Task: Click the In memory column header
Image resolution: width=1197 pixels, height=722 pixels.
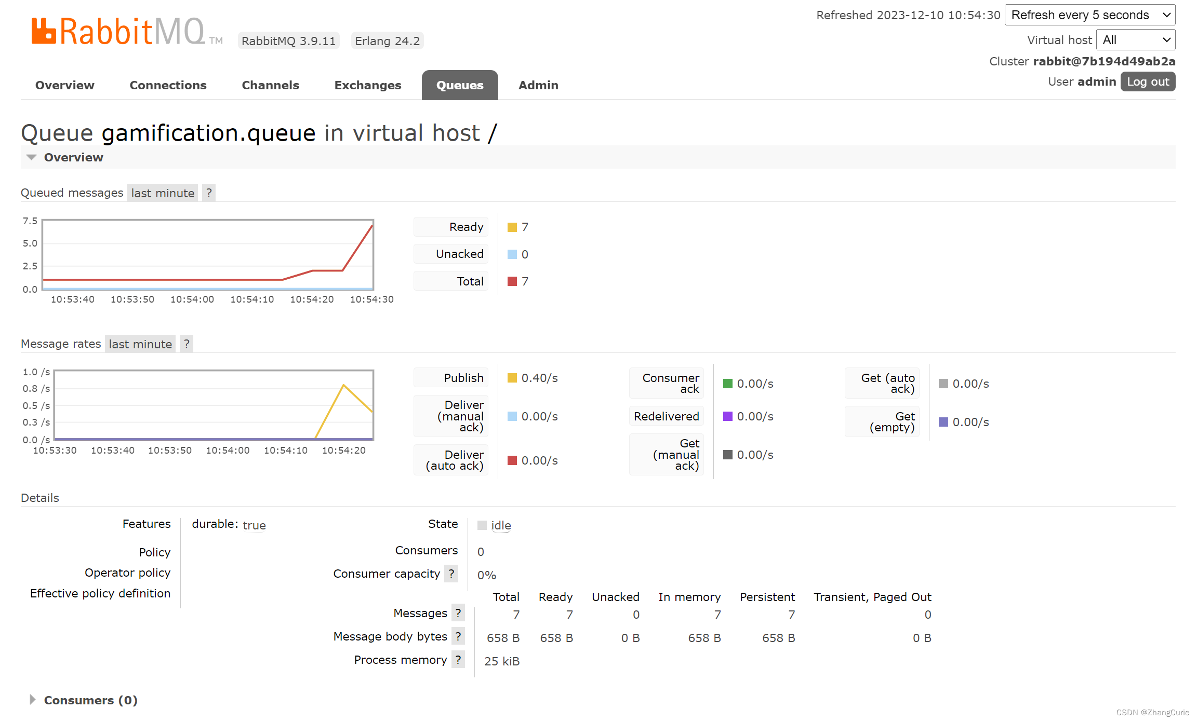Action: [689, 597]
